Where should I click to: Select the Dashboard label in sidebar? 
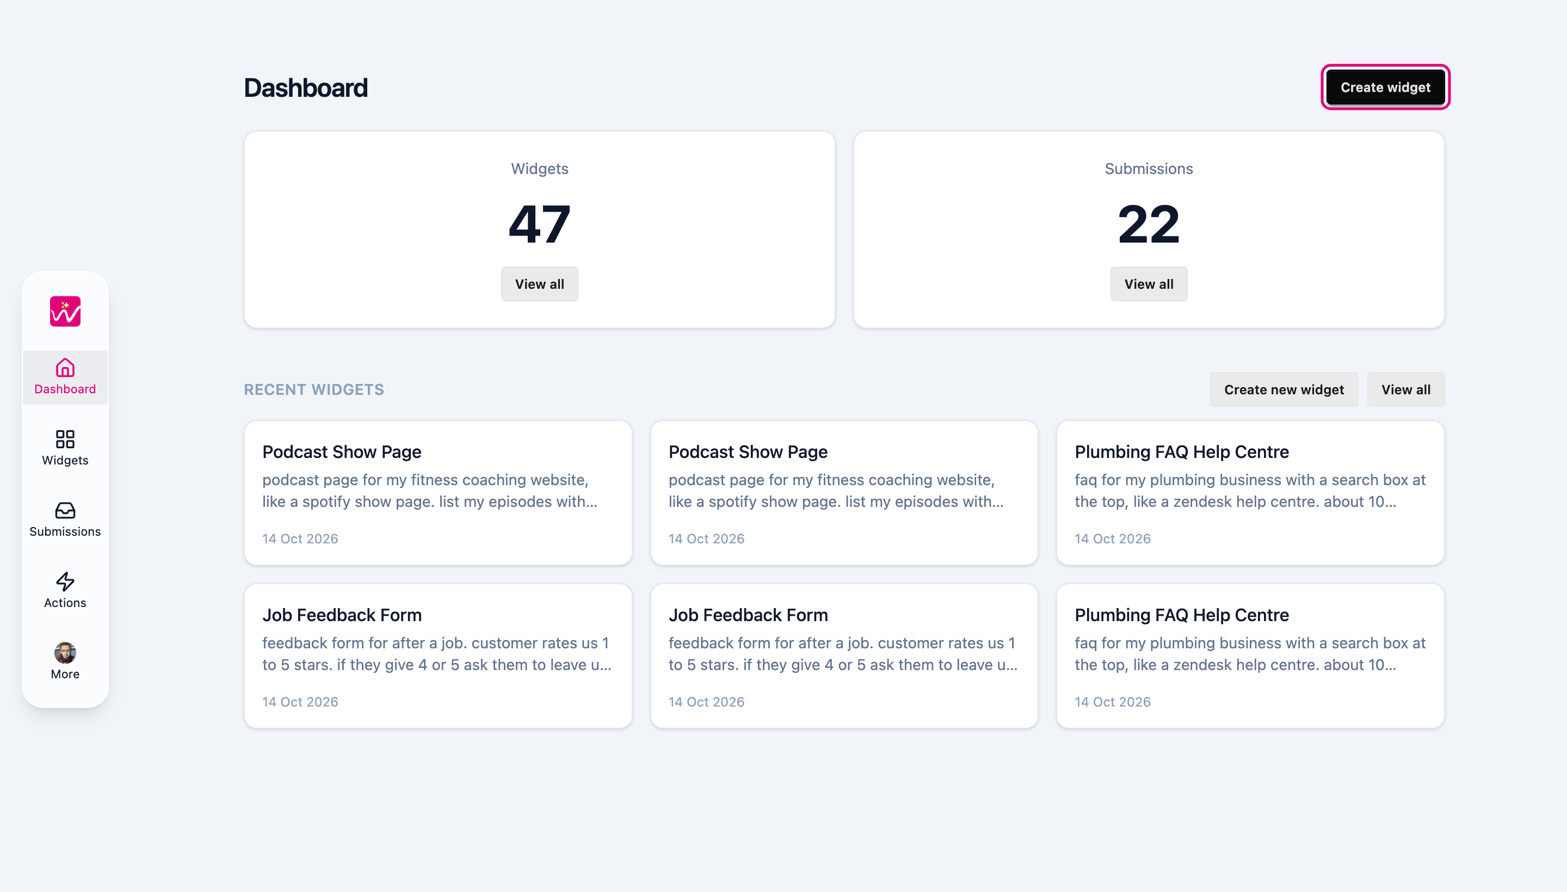point(65,389)
